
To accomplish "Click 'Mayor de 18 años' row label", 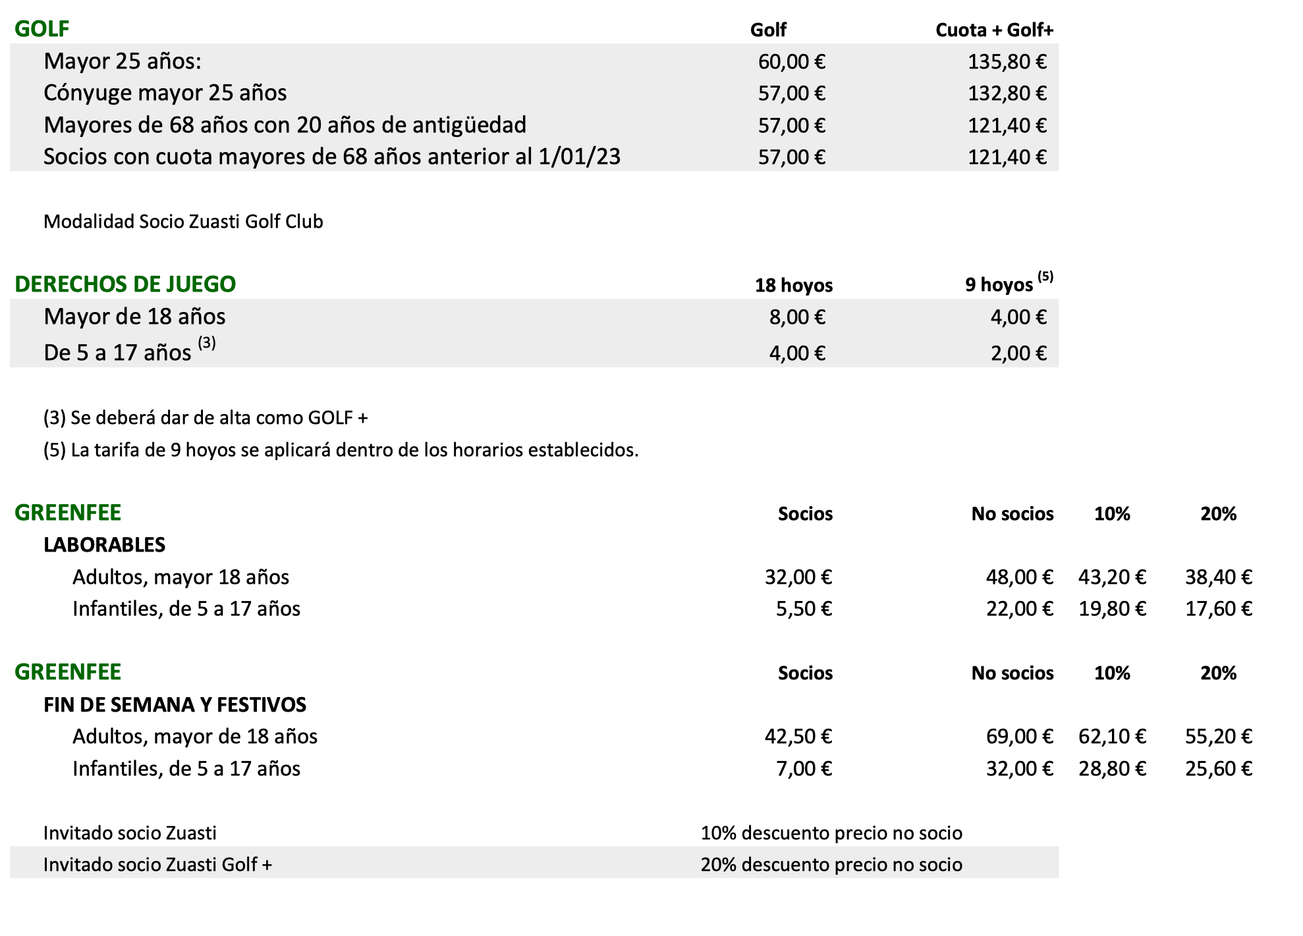I will click(134, 317).
